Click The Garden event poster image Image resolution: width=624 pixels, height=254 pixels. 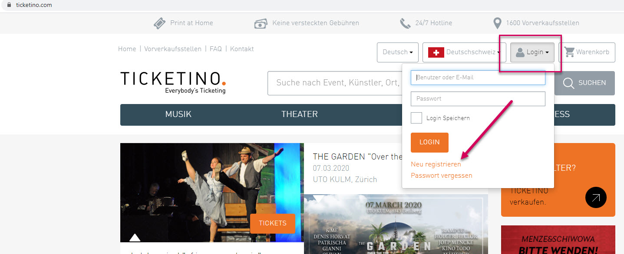396,224
